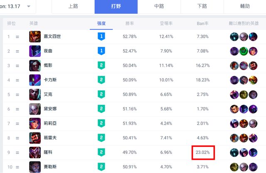Switch to the 中路 tab
The width and height of the screenshot is (266, 173).
[159, 7]
